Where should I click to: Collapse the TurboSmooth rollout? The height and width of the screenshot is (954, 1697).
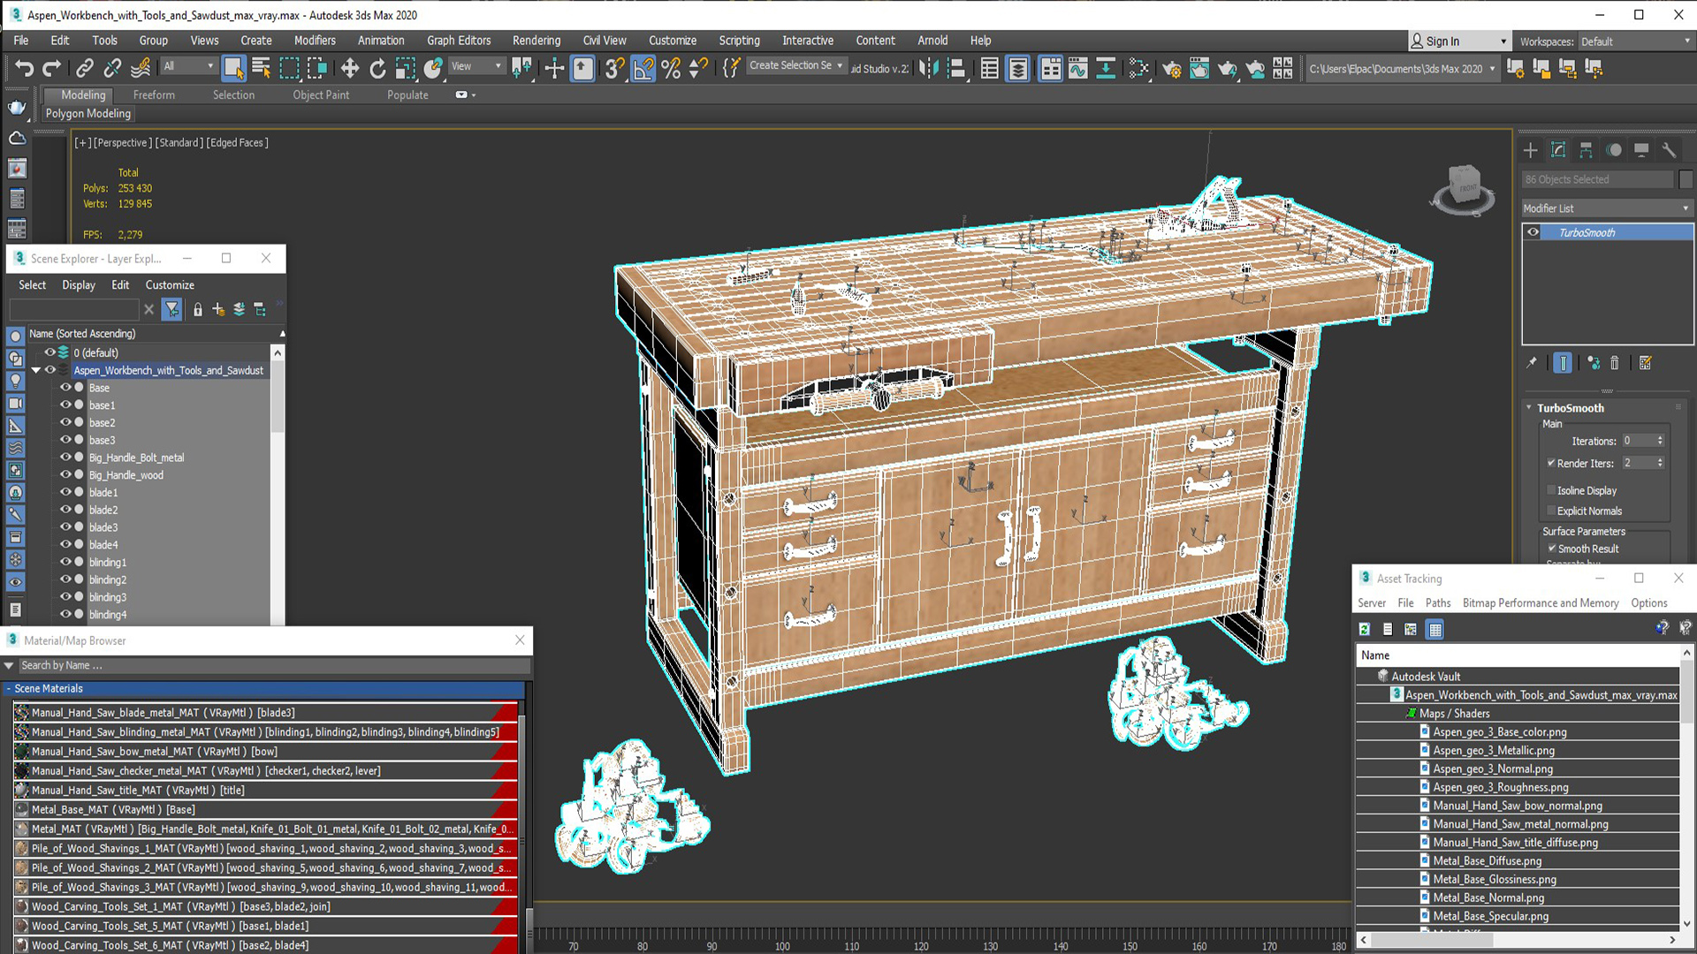[x=1529, y=407]
